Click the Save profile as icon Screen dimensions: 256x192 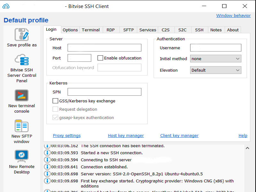22,35
